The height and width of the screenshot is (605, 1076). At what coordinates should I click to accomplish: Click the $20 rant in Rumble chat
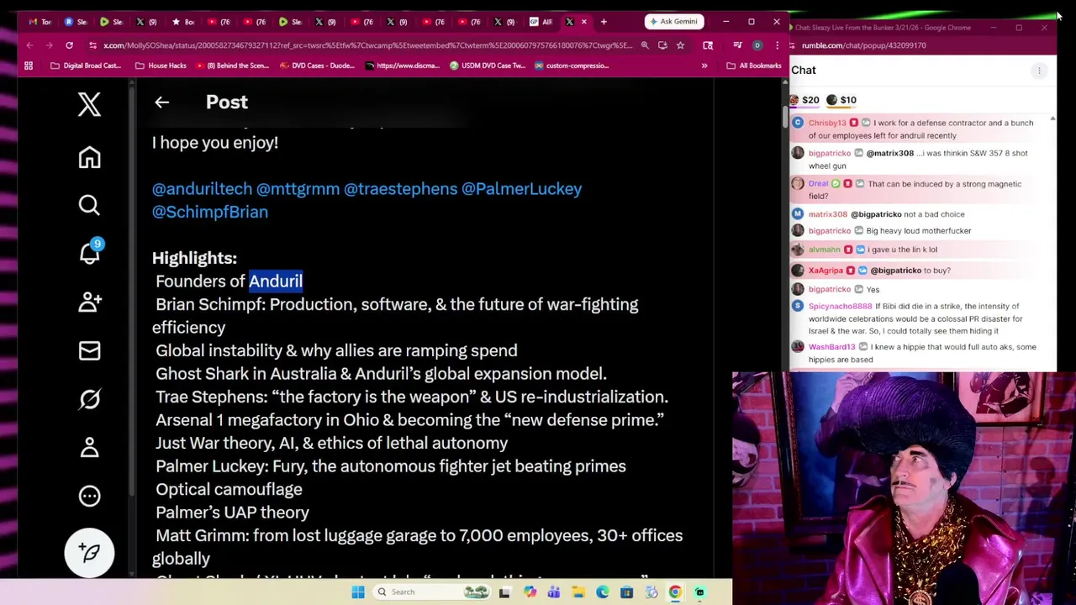tap(804, 100)
